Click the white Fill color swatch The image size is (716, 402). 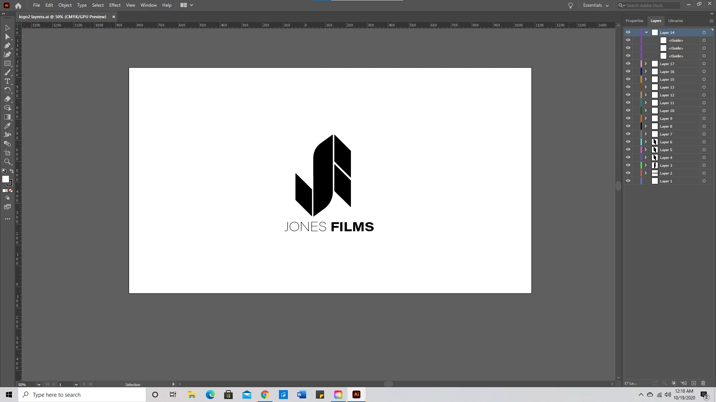click(x=5, y=179)
